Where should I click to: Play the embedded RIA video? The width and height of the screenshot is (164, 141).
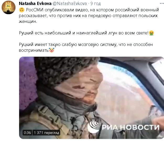(x=91, y=98)
